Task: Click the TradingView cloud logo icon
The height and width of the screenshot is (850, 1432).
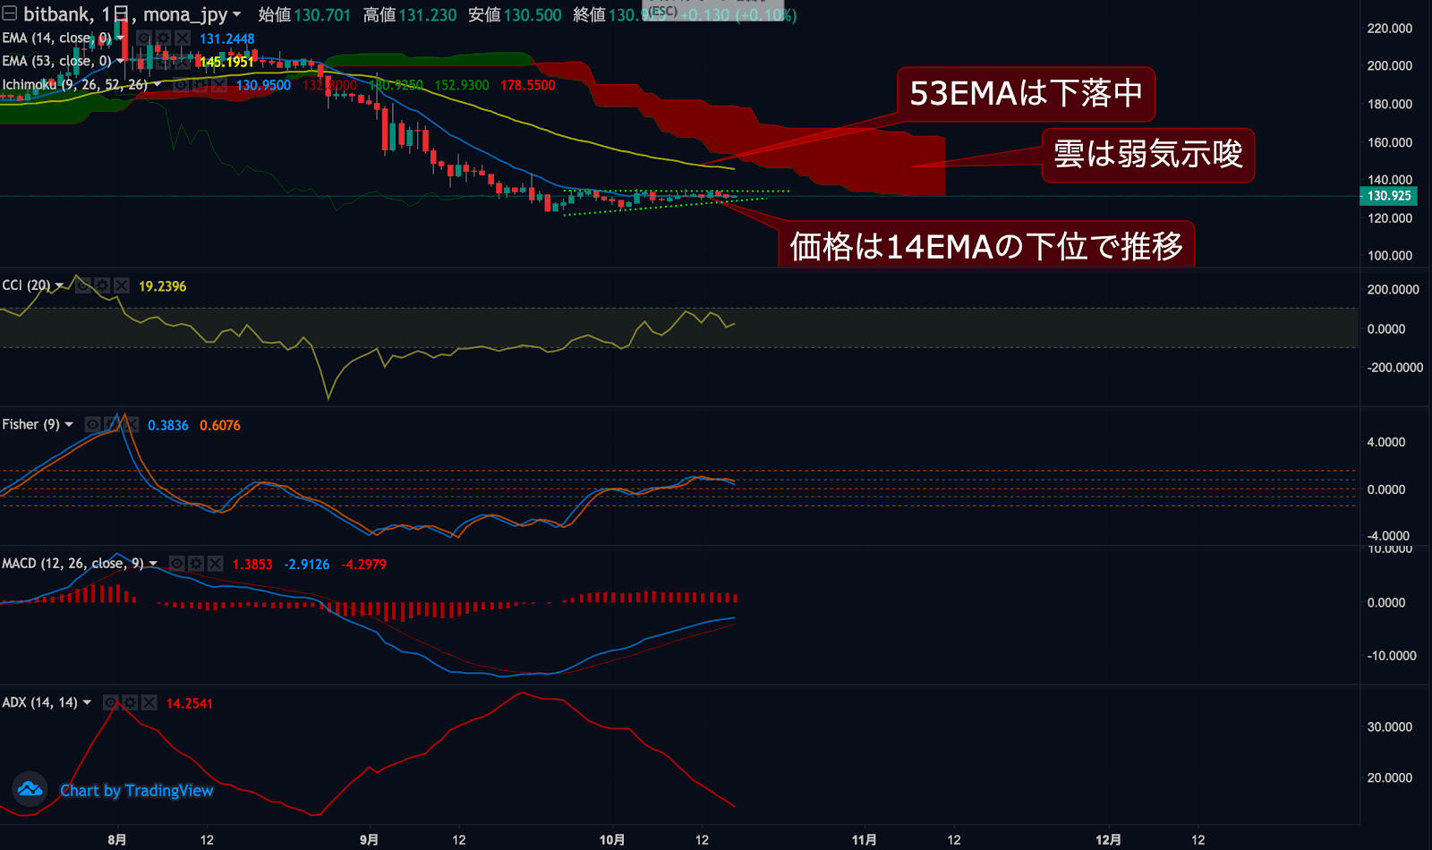Action: [x=30, y=789]
